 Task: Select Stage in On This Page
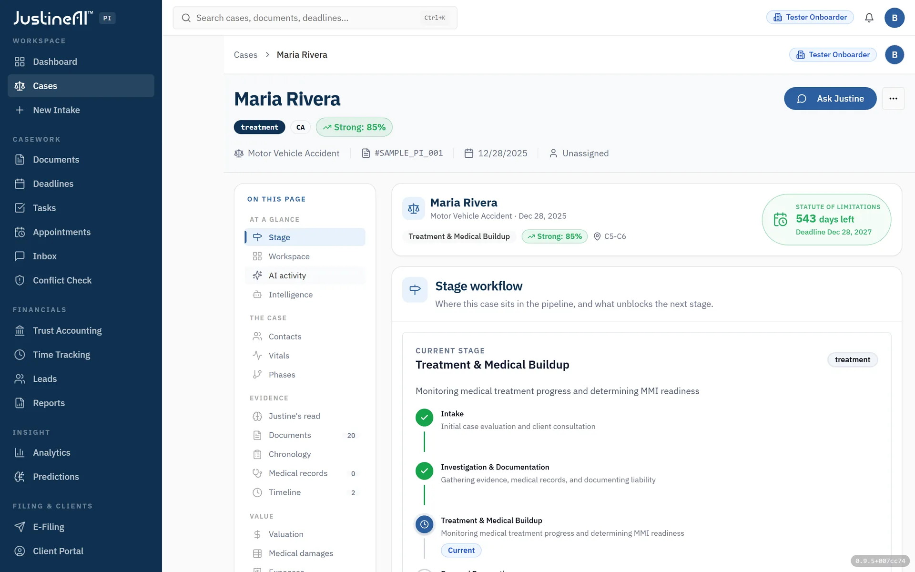[x=305, y=237]
